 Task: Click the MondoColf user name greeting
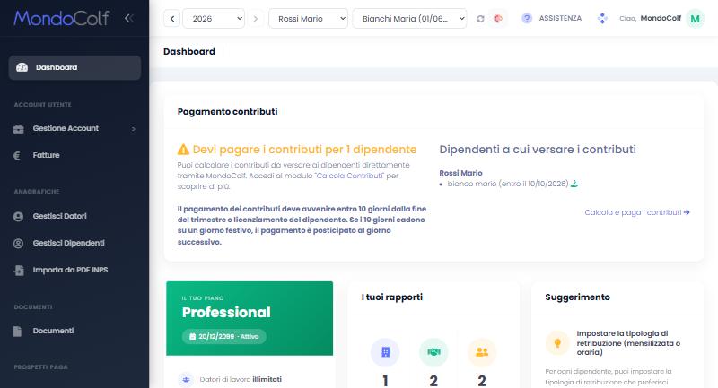pos(650,18)
